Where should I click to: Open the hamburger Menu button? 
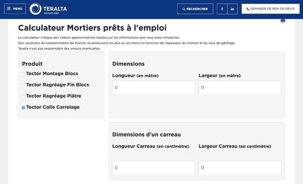[x=15, y=9]
